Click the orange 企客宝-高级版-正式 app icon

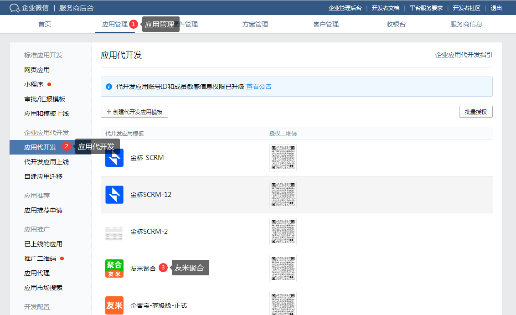[114, 305]
